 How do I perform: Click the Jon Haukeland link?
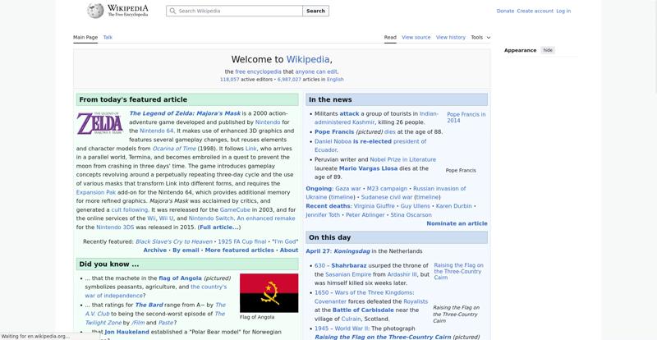(x=126, y=332)
